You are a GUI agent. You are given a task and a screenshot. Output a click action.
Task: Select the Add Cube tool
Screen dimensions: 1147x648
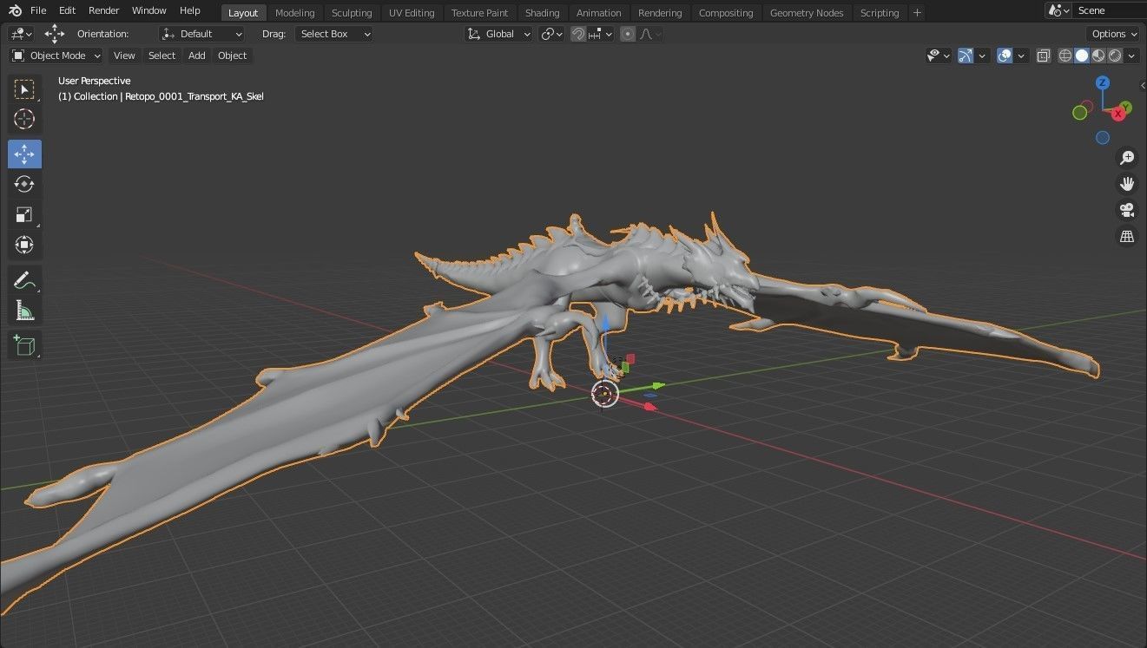click(x=24, y=346)
